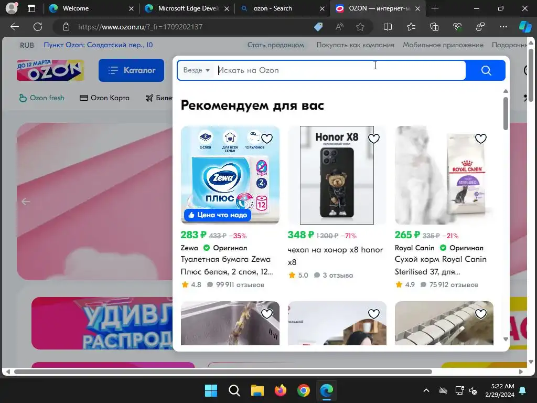The image size is (537, 403).
Task: Open Royal Canin Sterilised product image
Action: pos(444,175)
